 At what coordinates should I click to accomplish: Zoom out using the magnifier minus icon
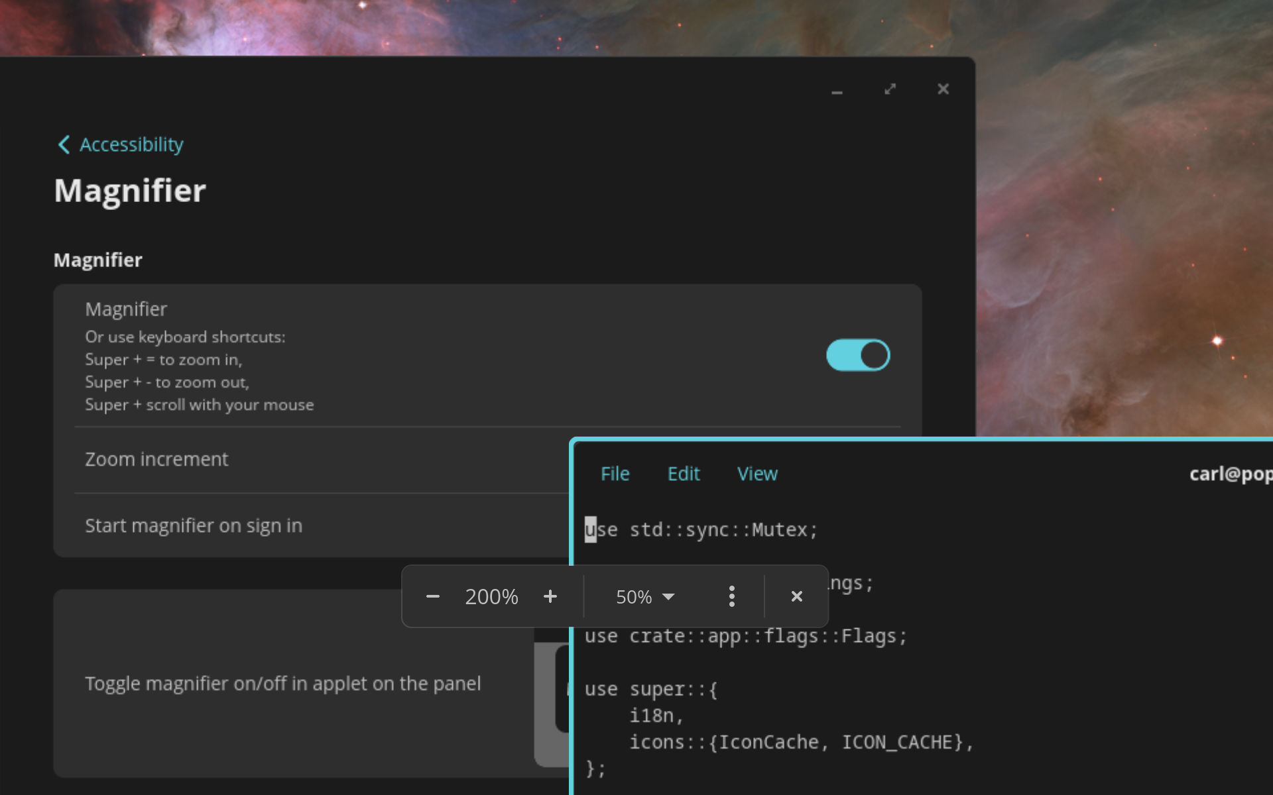(x=433, y=596)
